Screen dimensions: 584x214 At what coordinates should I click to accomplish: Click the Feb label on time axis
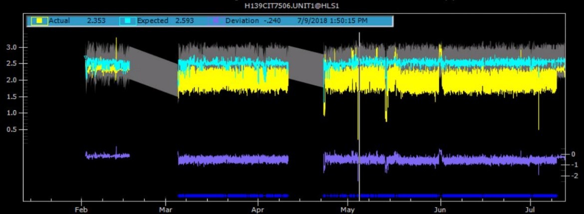click(81, 210)
